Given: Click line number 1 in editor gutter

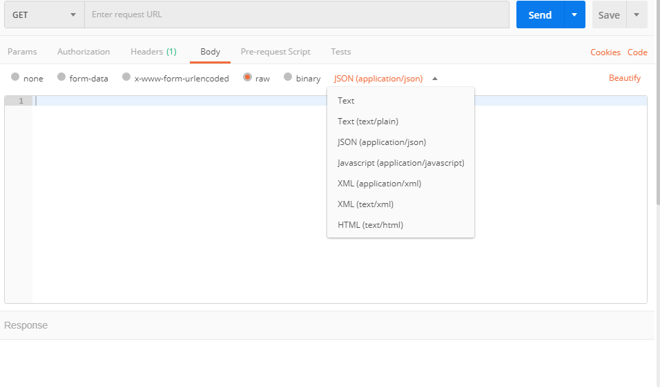Looking at the screenshot, I should tap(21, 101).
